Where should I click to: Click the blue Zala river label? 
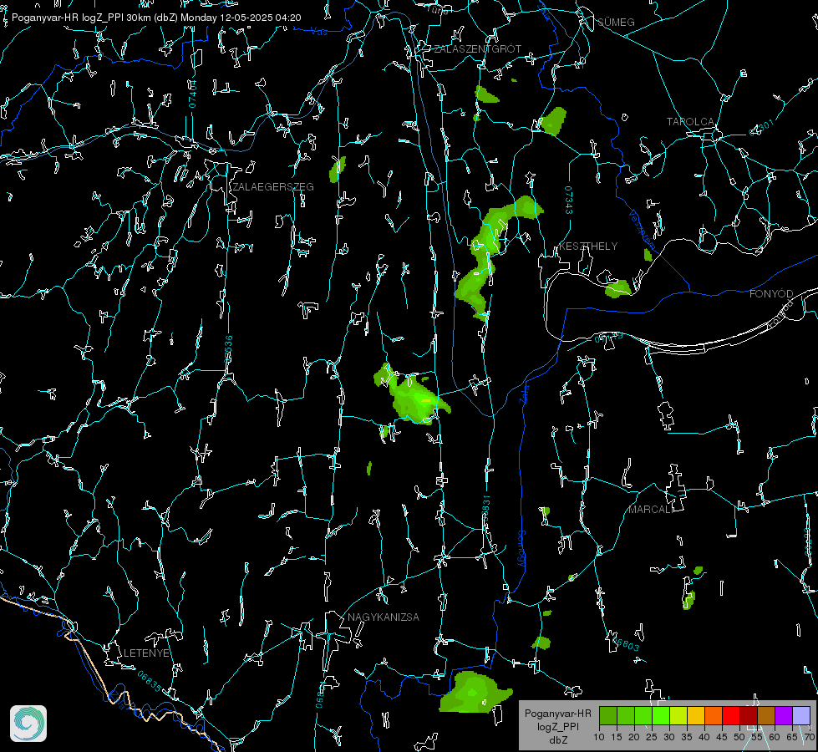pyautogui.click(x=524, y=394)
